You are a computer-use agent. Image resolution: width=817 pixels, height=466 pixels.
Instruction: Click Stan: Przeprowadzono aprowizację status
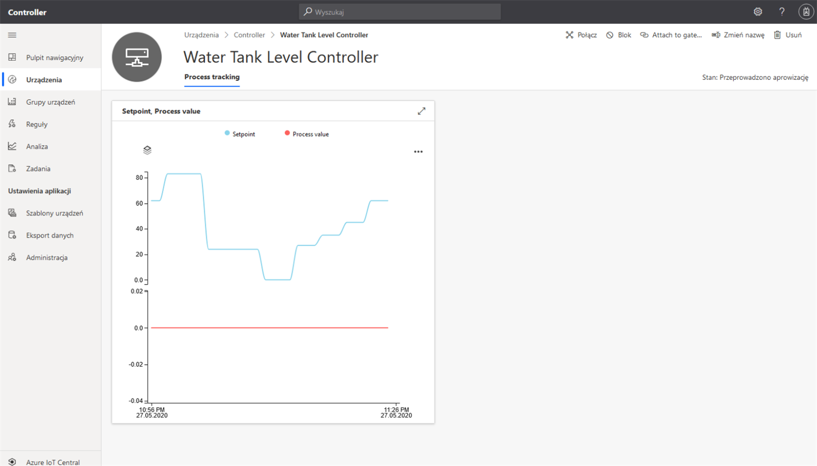click(755, 77)
